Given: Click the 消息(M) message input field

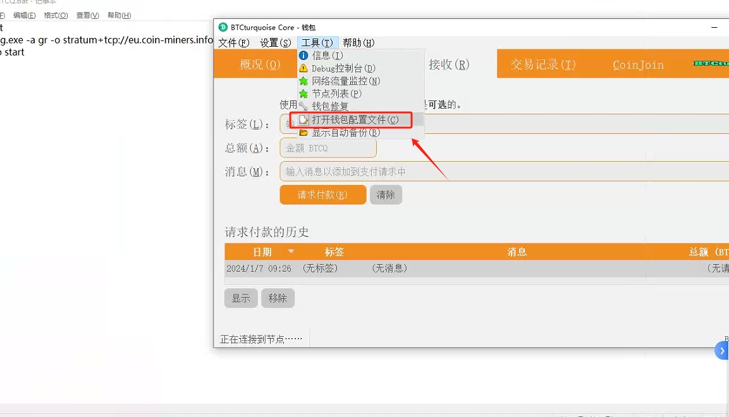Looking at the screenshot, I should [505, 171].
